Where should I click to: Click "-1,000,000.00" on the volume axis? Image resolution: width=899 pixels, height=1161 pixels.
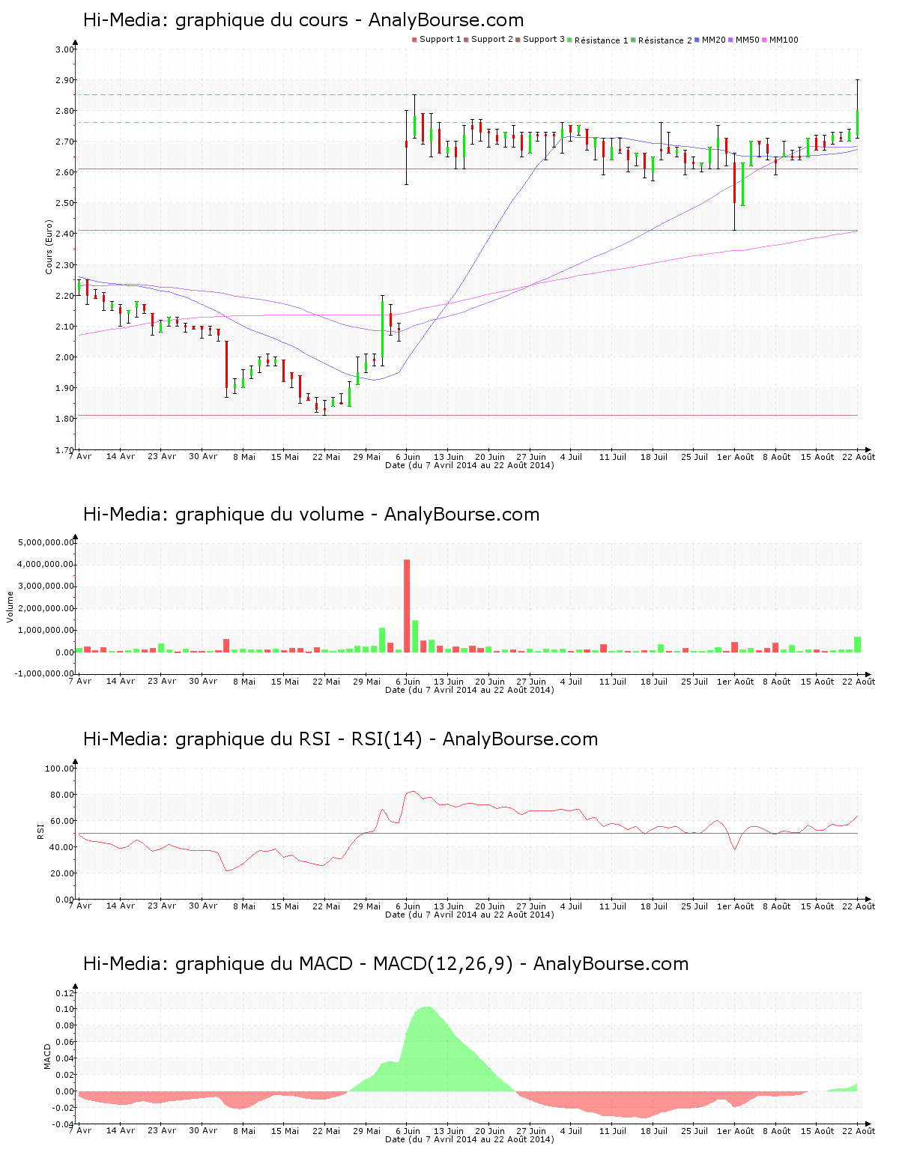point(45,673)
